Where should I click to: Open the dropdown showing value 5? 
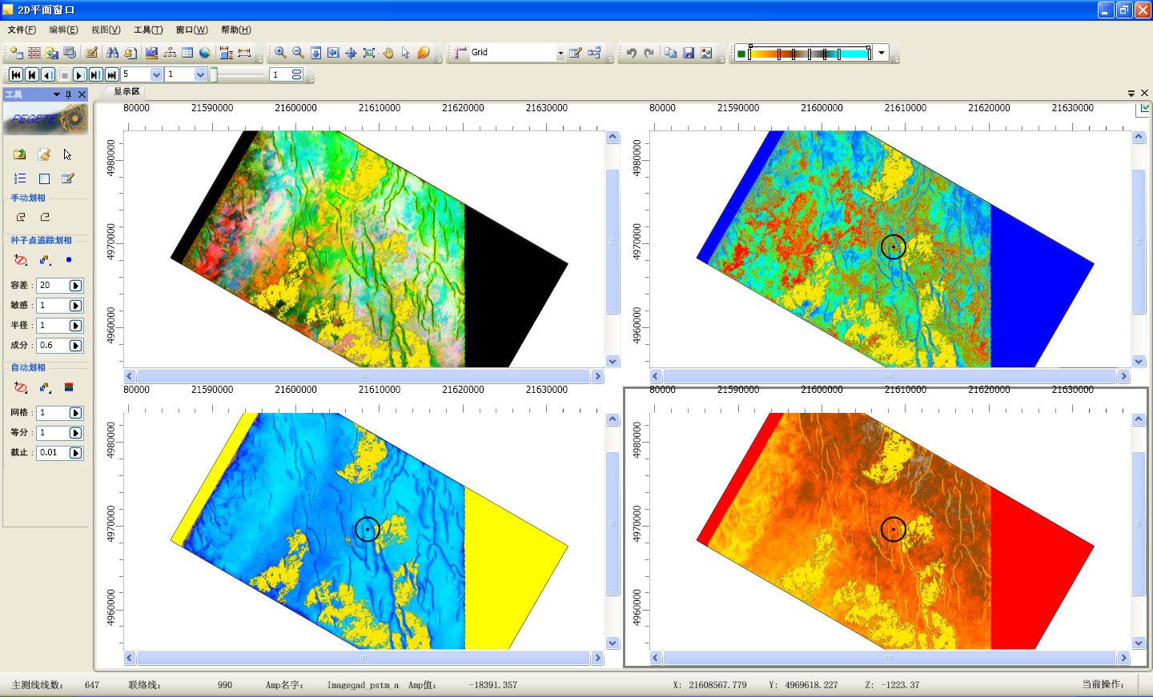[156, 74]
